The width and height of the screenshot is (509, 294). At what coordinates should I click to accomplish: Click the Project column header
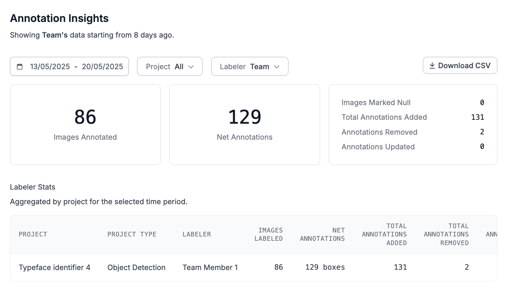tap(33, 234)
